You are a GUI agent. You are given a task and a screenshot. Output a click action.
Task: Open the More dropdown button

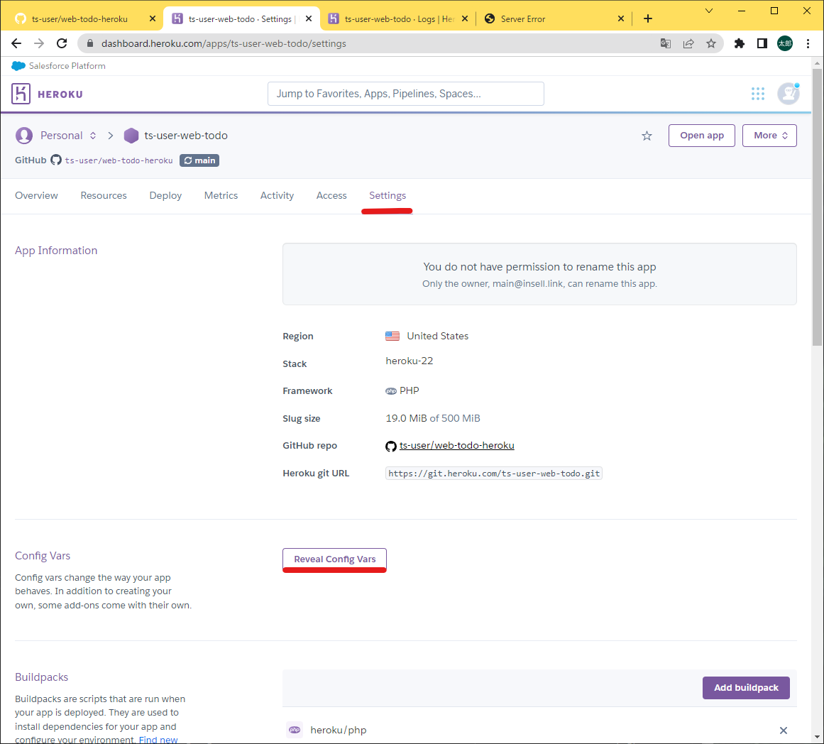(x=769, y=136)
